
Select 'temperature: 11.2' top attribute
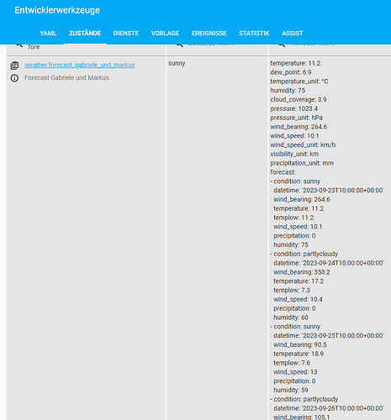(x=295, y=63)
